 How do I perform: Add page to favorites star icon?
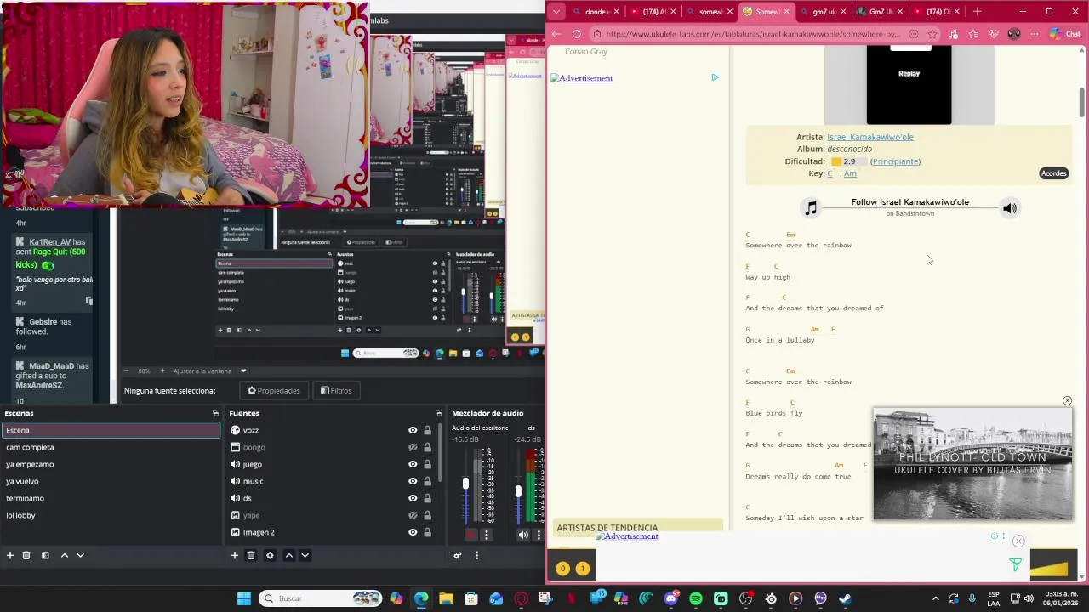point(932,34)
